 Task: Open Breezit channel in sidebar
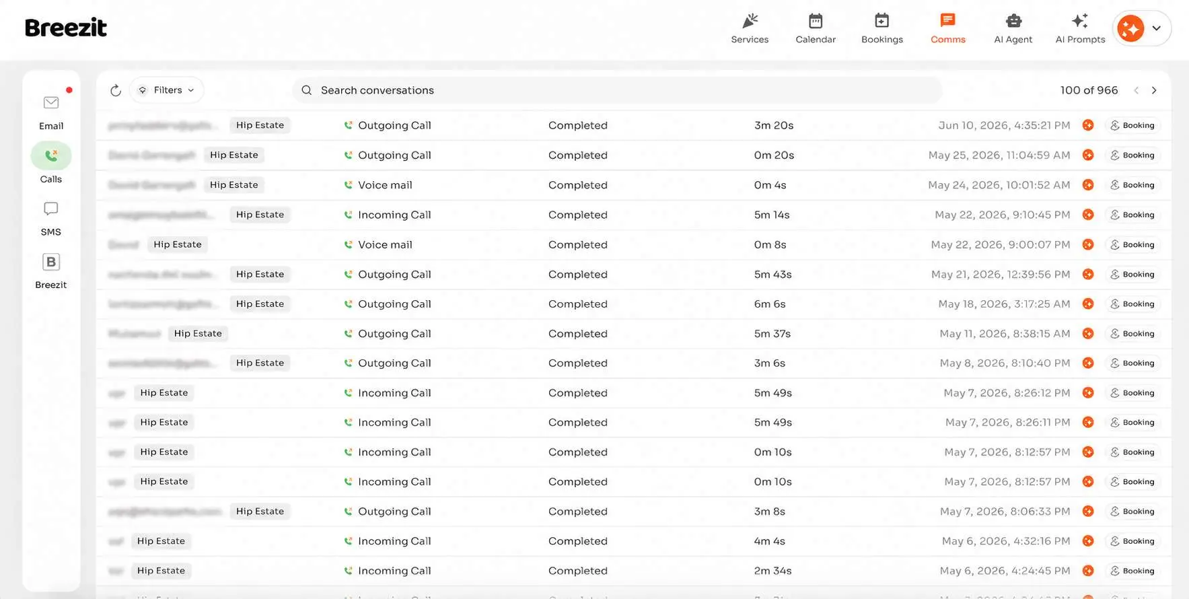[x=51, y=271]
